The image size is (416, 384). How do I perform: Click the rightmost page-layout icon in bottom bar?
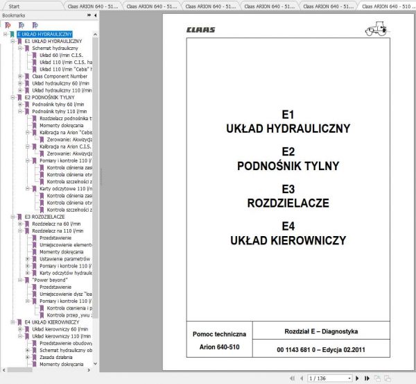(x=388, y=378)
